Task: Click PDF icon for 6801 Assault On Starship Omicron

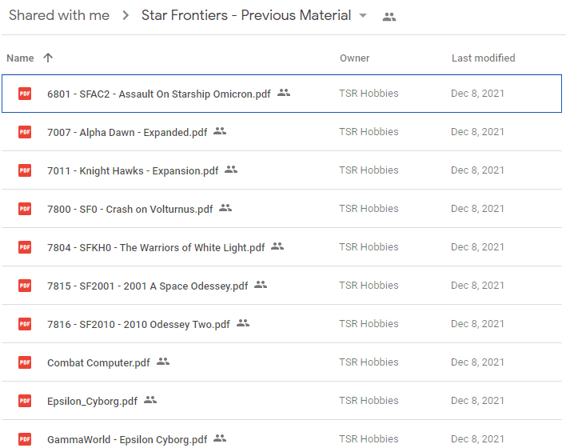Action: (25, 94)
